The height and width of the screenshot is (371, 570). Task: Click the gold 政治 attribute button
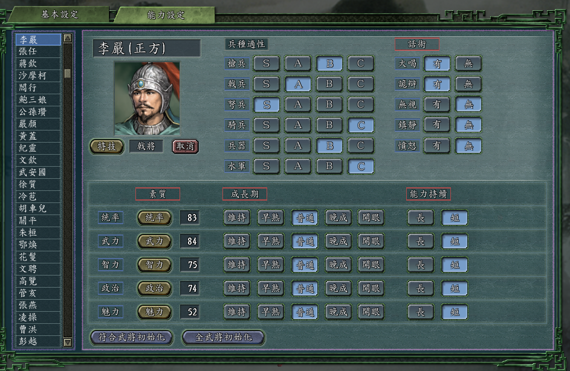[x=155, y=288]
